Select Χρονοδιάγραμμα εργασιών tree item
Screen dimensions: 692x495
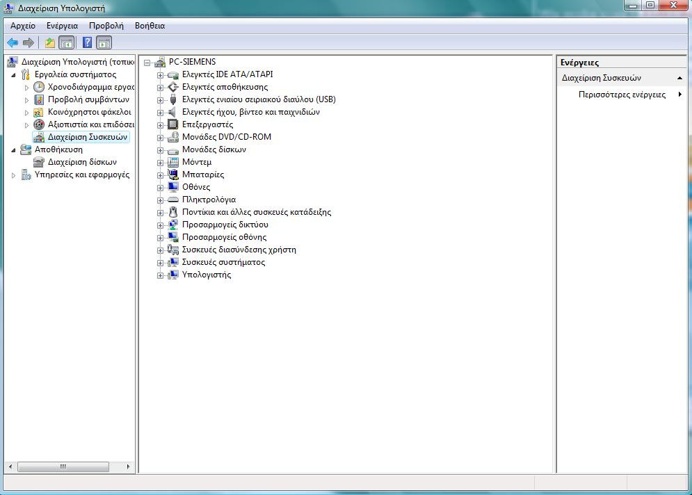tap(91, 87)
